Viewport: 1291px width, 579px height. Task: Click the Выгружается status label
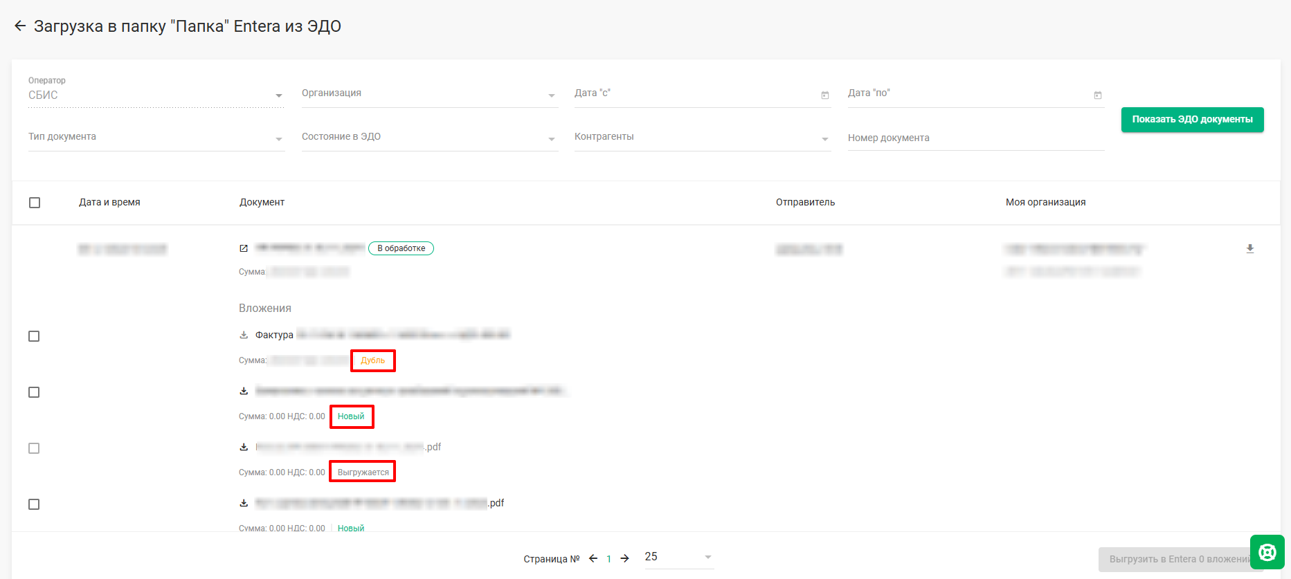(363, 472)
